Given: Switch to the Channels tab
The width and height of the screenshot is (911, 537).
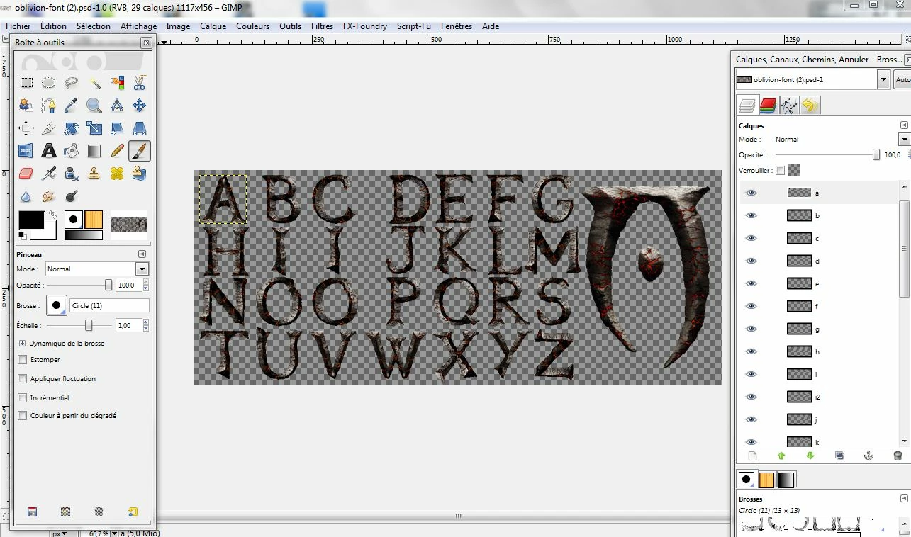Looking at the screenshot, I should coord(768,106).
